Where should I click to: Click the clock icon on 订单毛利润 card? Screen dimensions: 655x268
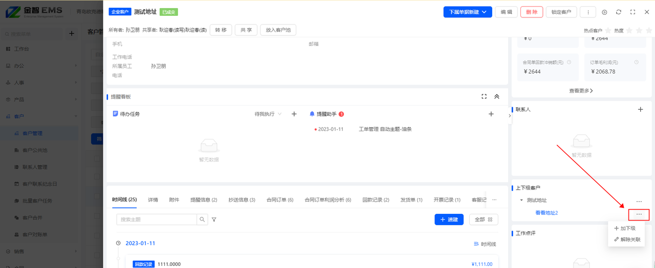pos(637,62)
